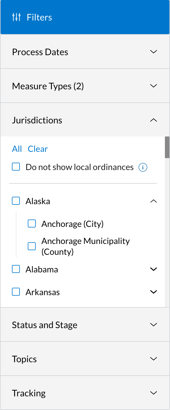Select All jurisdictions via the All link
This screenshot has height=410, width=170.
17,149
